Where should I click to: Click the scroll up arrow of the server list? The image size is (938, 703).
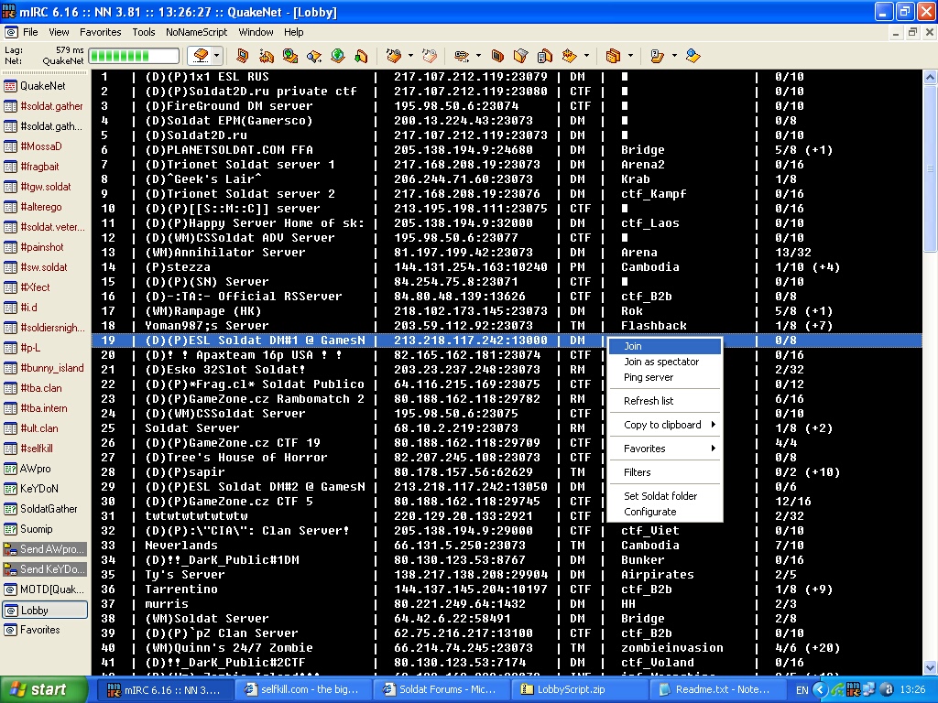tap(930, 77)
